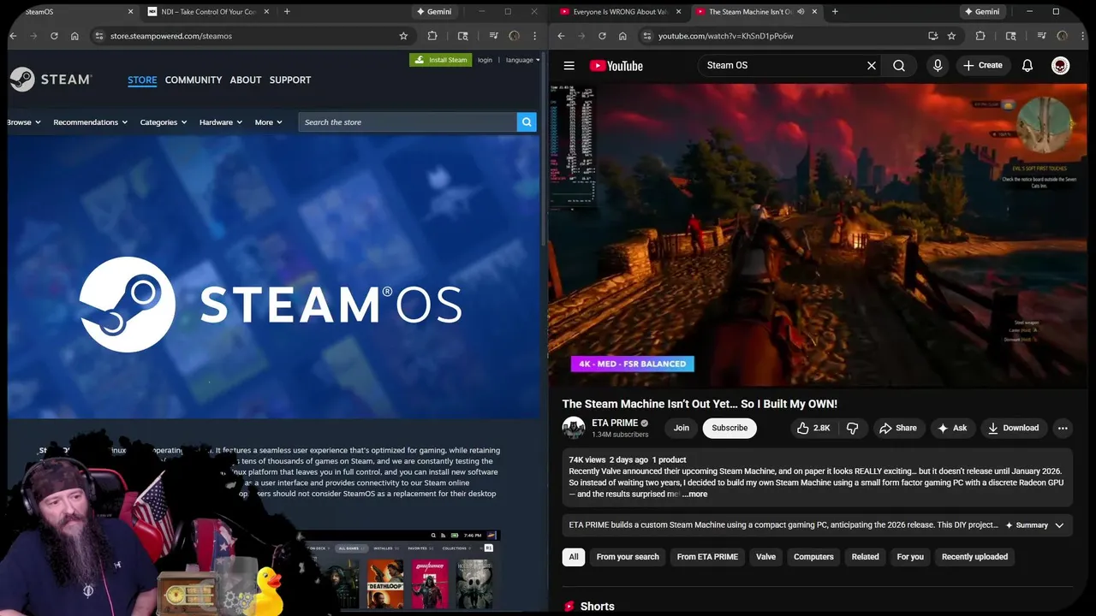Click the Steam logo on store page
This screenshot has height=616, width=1096.
click(x=50, y=80)
